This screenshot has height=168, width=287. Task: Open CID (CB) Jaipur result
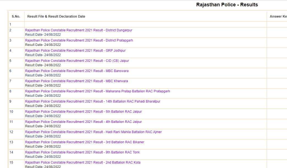pyautogui.click(x=77, y=61)
